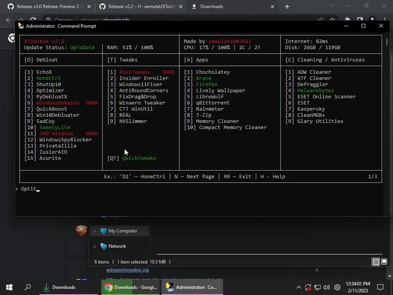Click the 1/3 page indicator
393x295 pixels.
(372, 177)
